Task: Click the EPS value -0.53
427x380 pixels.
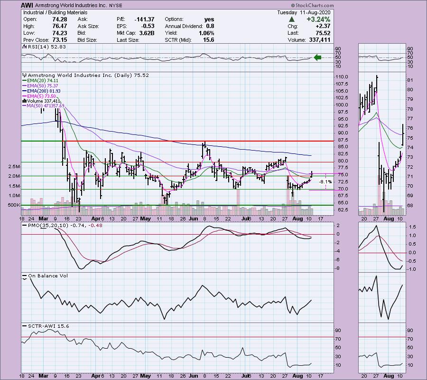Action: click(x=148, y=26)
